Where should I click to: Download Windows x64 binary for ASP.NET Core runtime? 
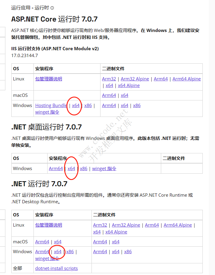coord(124,106)
